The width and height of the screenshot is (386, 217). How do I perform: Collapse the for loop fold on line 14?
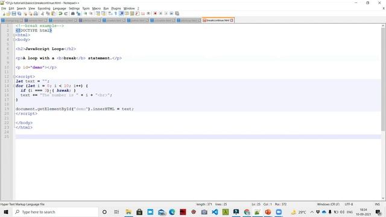point(14,86)
